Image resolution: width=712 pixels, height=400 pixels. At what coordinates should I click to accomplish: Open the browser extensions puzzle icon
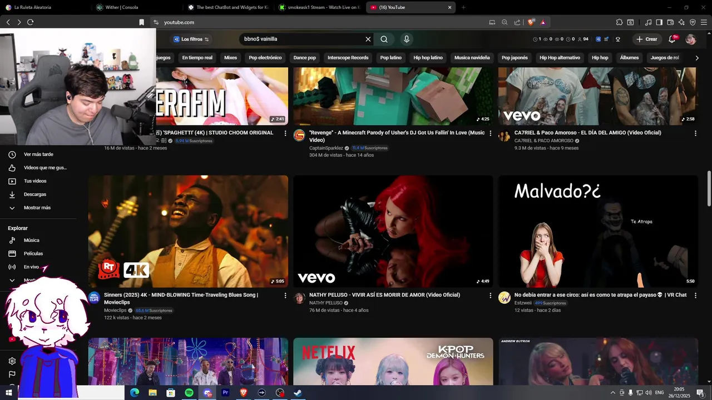tap(619, 22)
